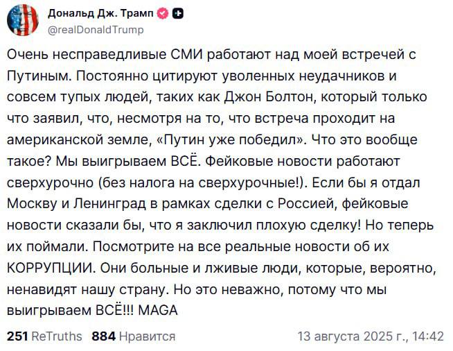The height and width of the screenshot is (351, 453).
Task: Open the post timestamp 13 августа 2025
Action: (371, 336)
